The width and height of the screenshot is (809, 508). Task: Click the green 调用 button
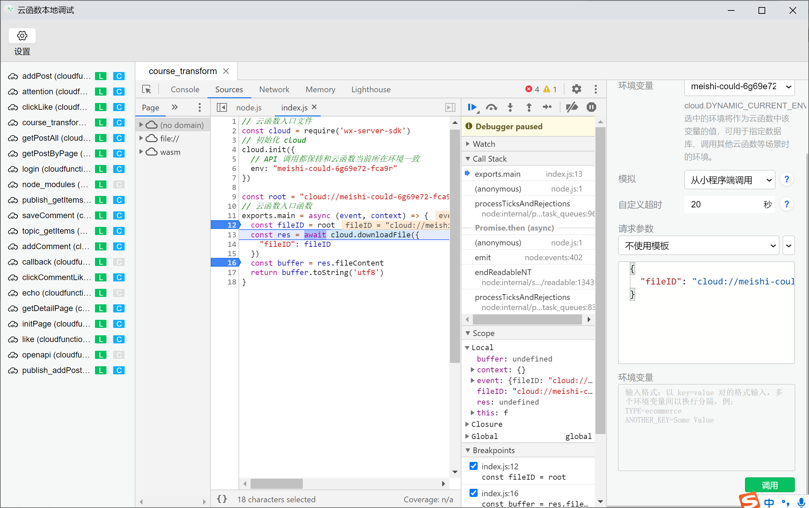770,485
